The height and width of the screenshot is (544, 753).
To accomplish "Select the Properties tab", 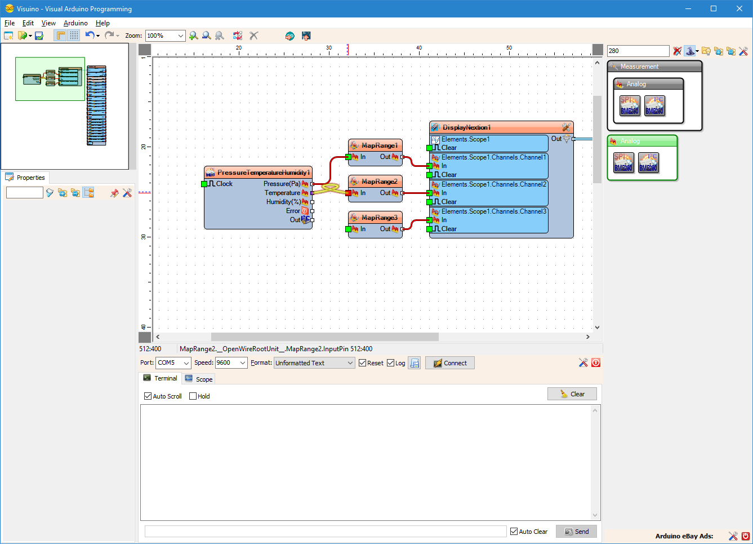I will (x=25, y=177).
